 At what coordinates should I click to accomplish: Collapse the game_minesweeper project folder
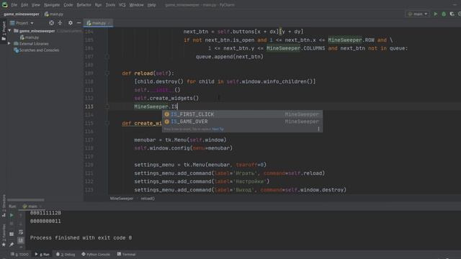click(9, 31)
